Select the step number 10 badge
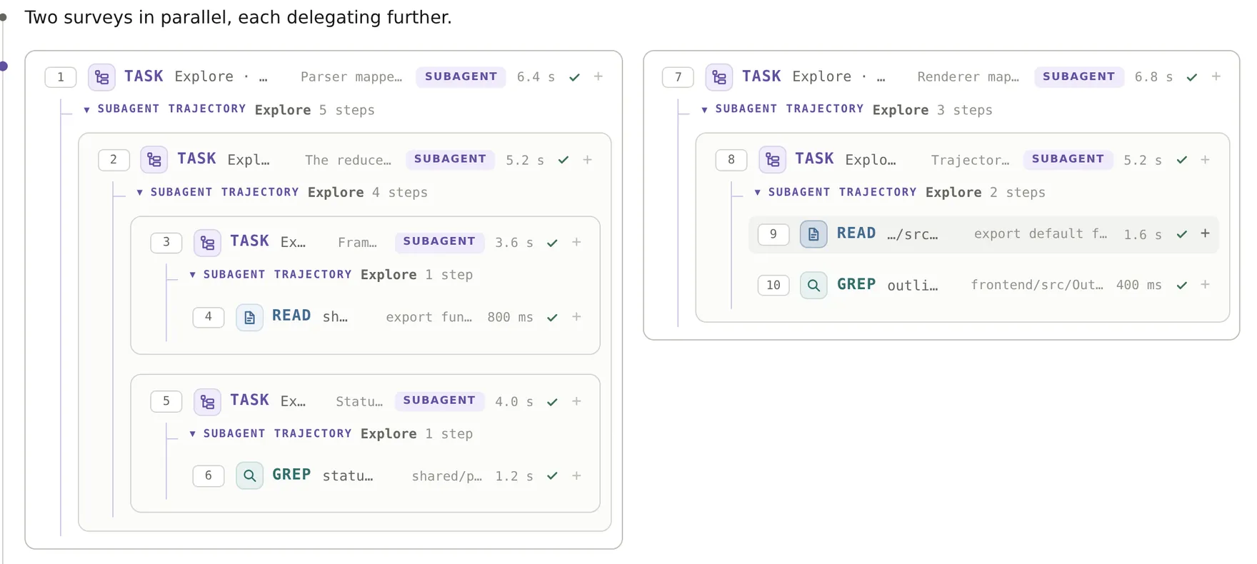1257x564 pixels. tap(773, 286)
